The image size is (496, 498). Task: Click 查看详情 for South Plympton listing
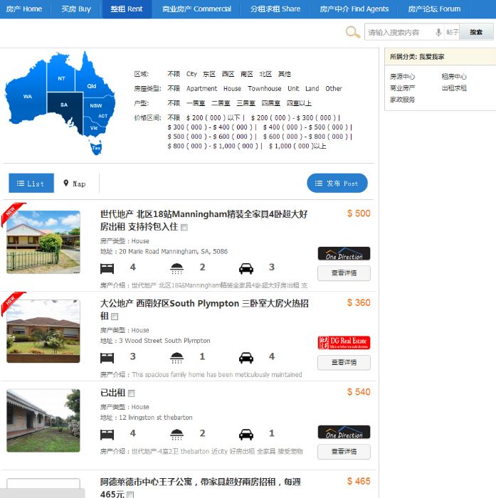[x=344, y=362]
